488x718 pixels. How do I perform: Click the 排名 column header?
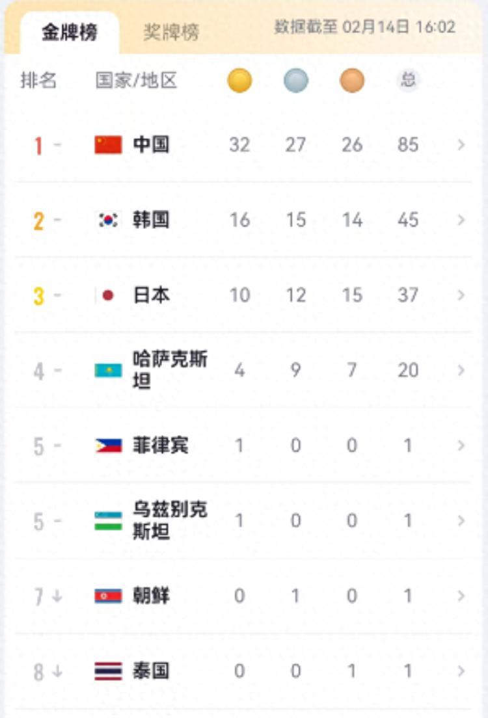38,81
